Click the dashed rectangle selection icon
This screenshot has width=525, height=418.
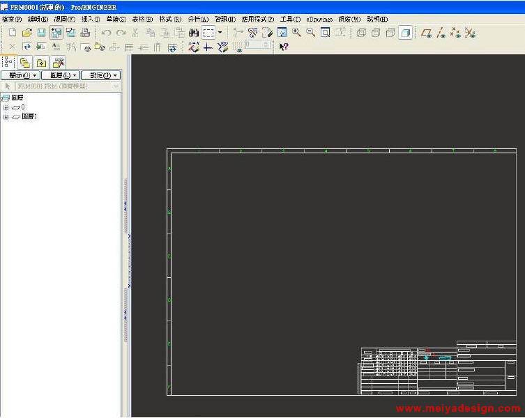tap(208, 33)
